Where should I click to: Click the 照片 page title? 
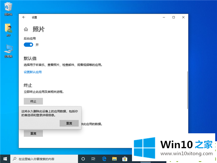click(39, 29)
